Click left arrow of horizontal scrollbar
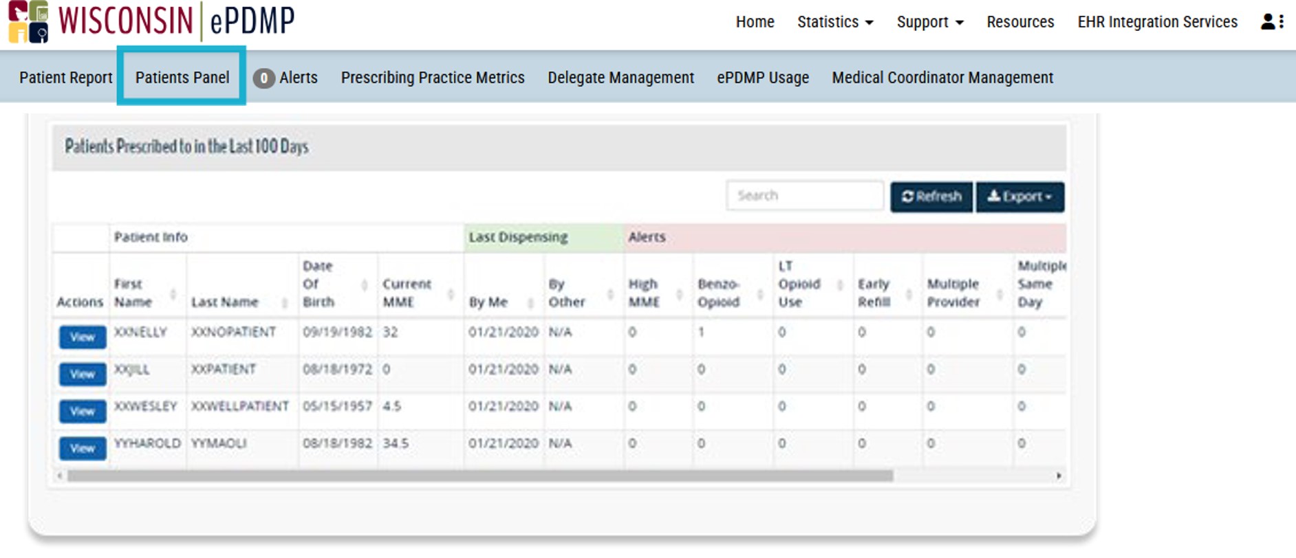 [60, 476]
